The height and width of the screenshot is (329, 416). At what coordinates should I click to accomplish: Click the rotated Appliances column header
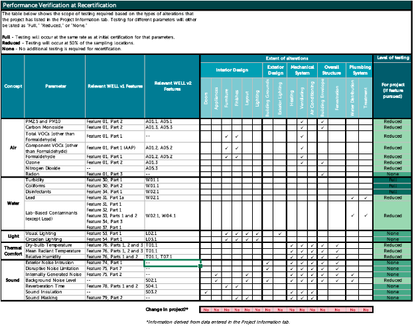tap(216, 98)
